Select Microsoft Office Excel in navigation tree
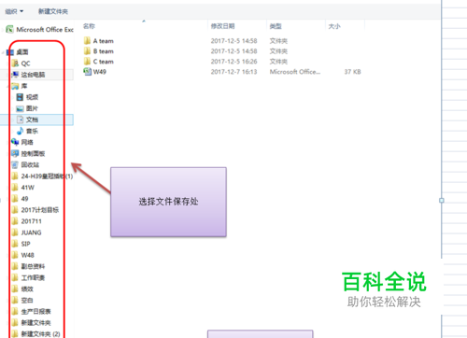The image size is (467, 338). tap(40, 30)
